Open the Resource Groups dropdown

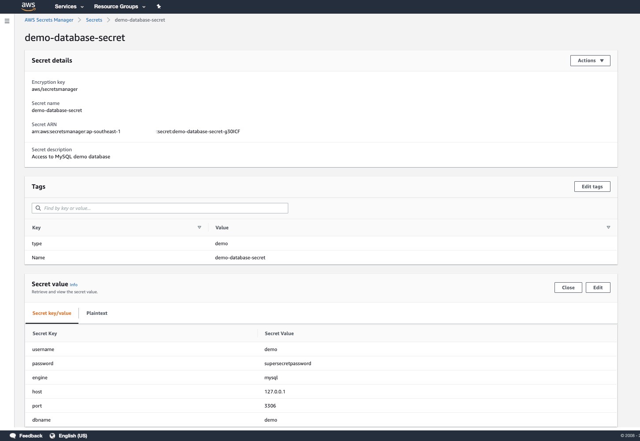(119, 7)
